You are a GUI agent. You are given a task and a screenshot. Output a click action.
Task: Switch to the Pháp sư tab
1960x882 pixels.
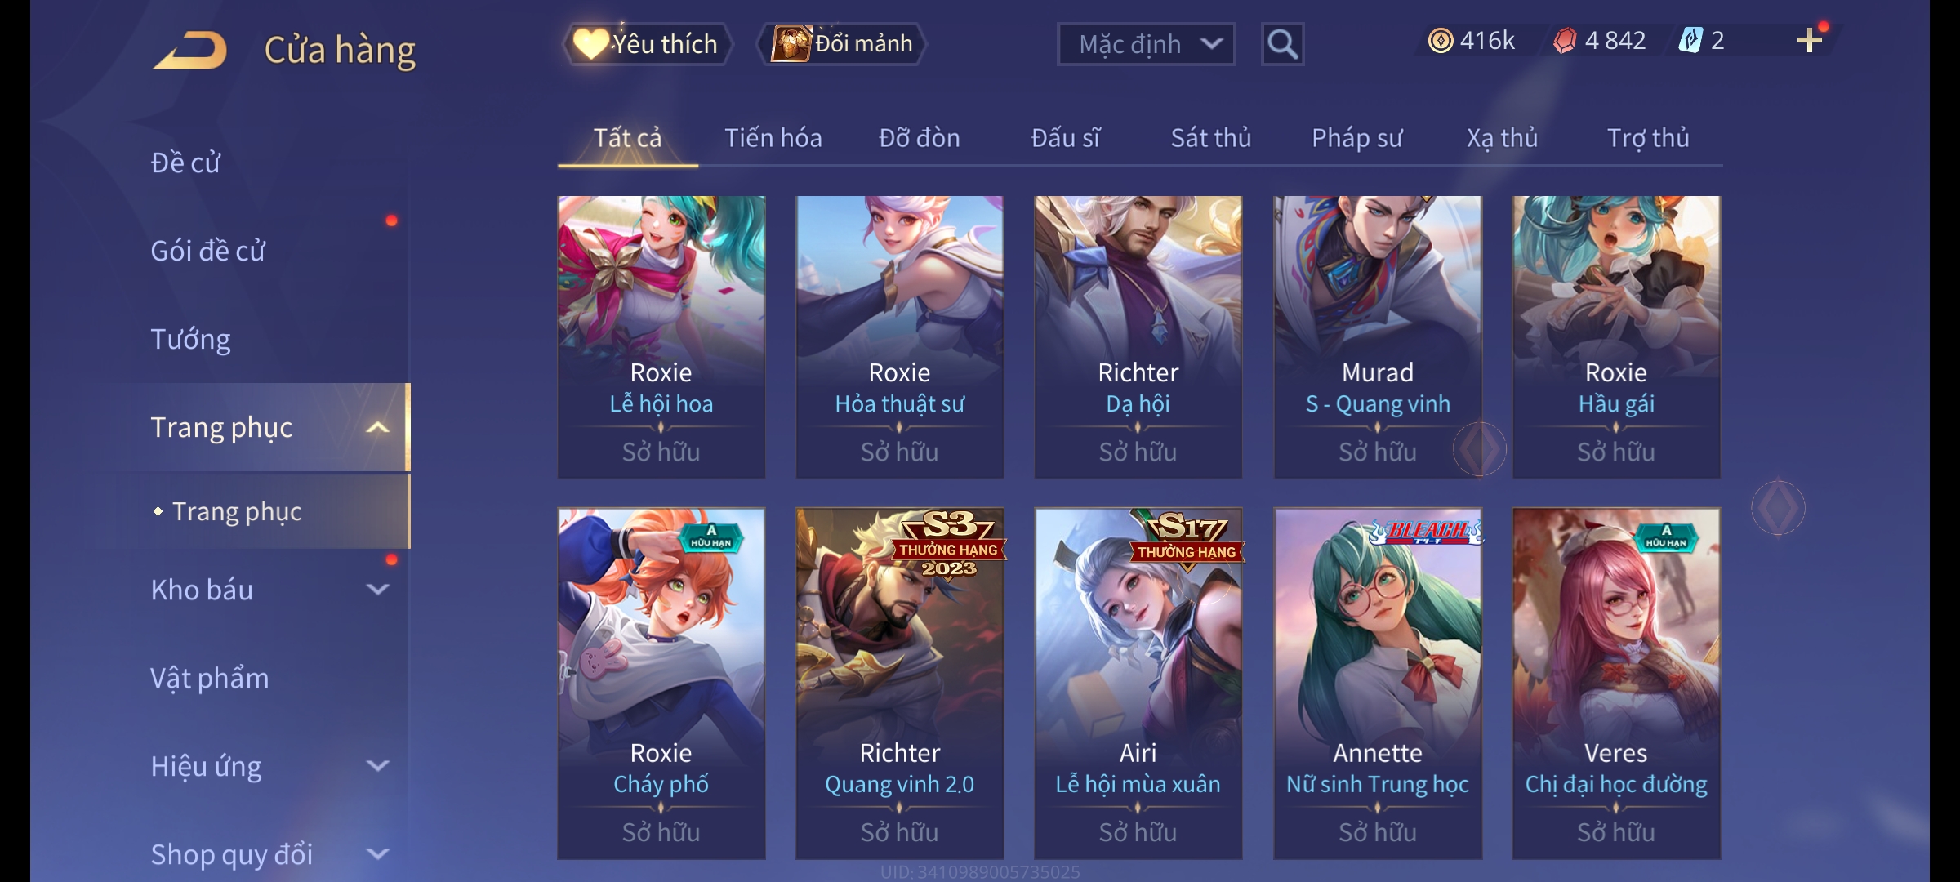[x=1357, y=138]
